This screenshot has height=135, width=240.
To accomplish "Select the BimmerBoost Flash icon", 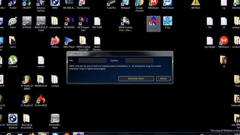I will (55, 121).
